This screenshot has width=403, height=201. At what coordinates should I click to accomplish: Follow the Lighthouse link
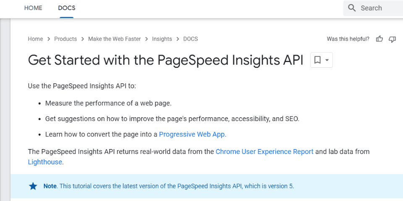[x=45, y=162]
